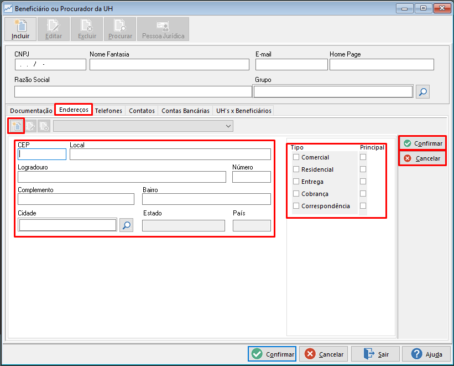Click the E-mail input field
The height and width of the screenshot is (366, 454).
coord(291,65)
